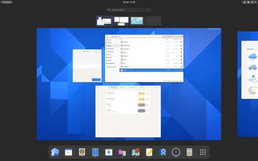Open the system status menu
258x161 pixels.
click(x=249, y=2)
